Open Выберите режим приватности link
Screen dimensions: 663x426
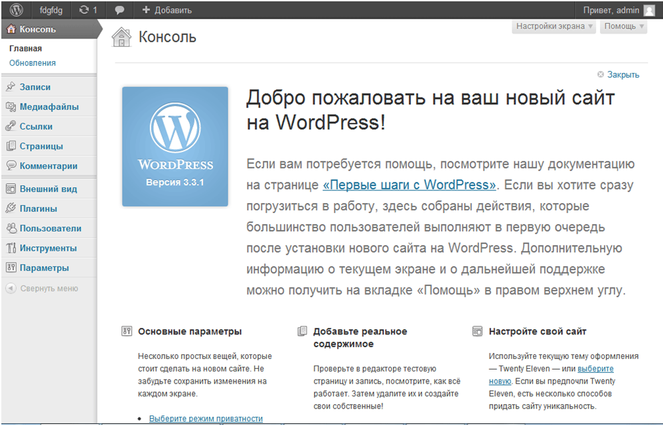[x=206, y=418]
